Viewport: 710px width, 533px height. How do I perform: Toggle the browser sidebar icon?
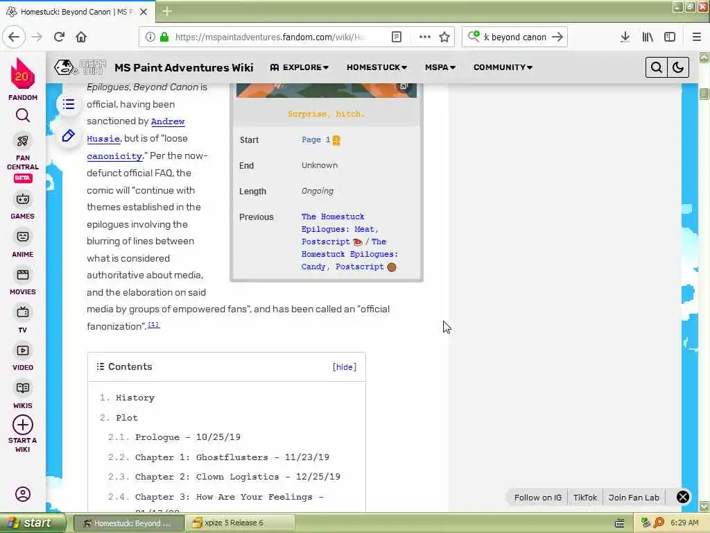[x=670, y=37]
